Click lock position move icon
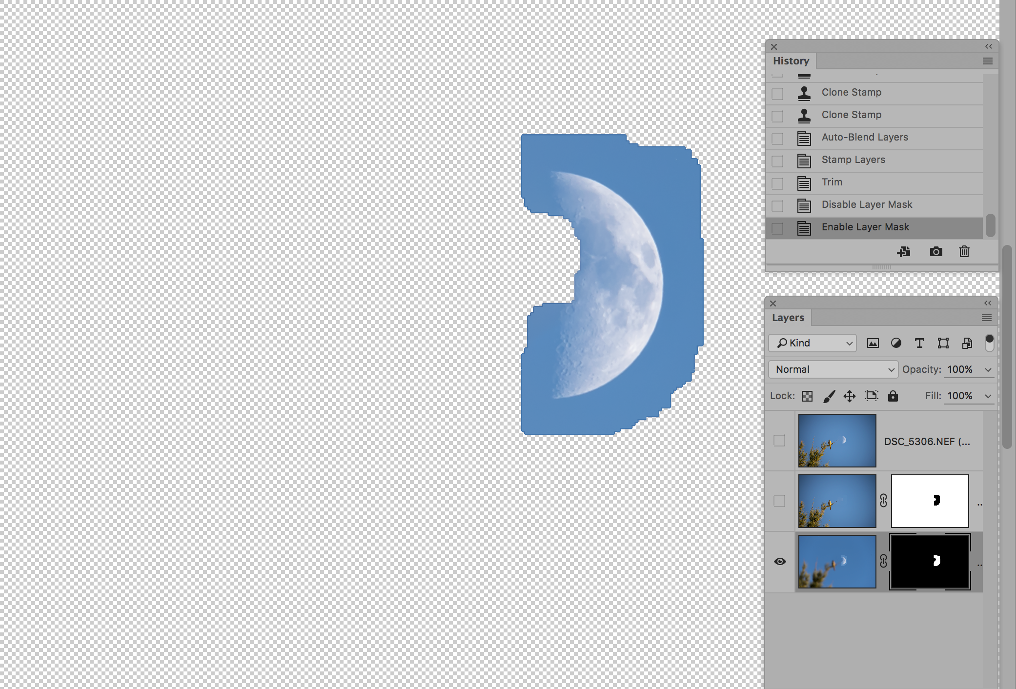 pos(850,396)
